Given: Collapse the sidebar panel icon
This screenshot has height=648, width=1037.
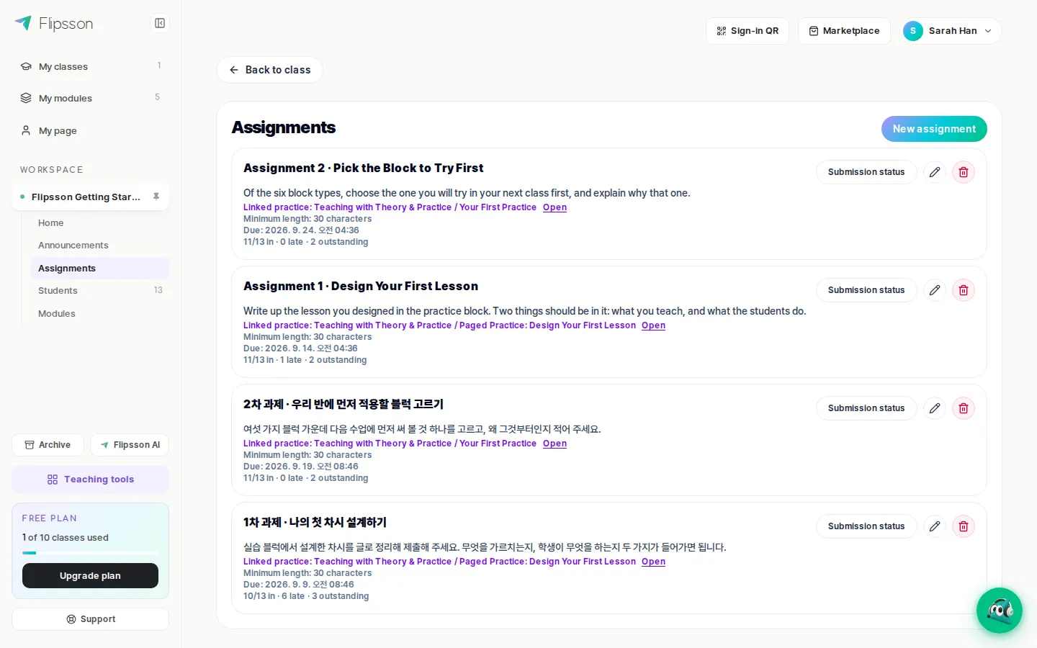Looking at the screenshot, I should (x=160, y=24).
